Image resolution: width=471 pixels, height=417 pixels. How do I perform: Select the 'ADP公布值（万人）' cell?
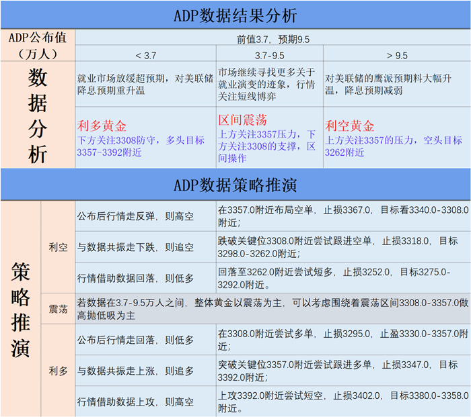[x=38, y=45]
